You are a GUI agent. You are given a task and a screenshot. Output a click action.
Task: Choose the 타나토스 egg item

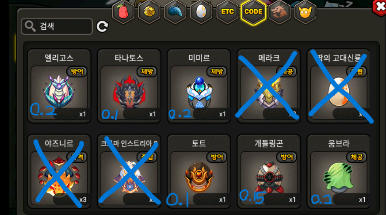pyautogui.click(x=129, y=86)
